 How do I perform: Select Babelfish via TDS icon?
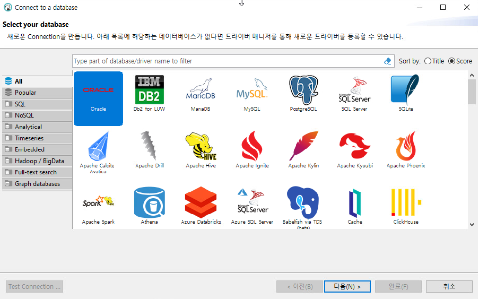pyautogui.click(x=303, y=207)
